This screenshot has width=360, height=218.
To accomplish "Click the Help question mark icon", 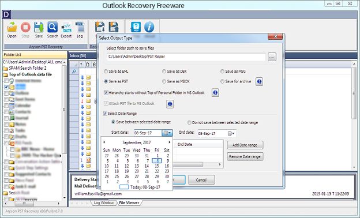I will (136, 27).
